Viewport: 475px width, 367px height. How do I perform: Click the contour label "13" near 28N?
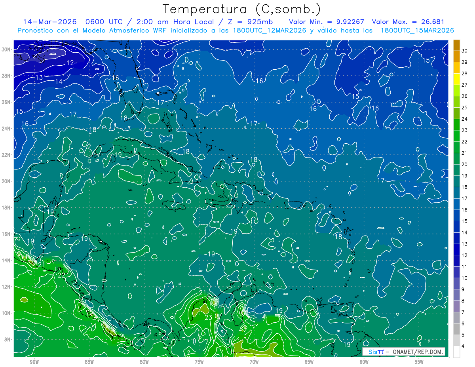39,78
